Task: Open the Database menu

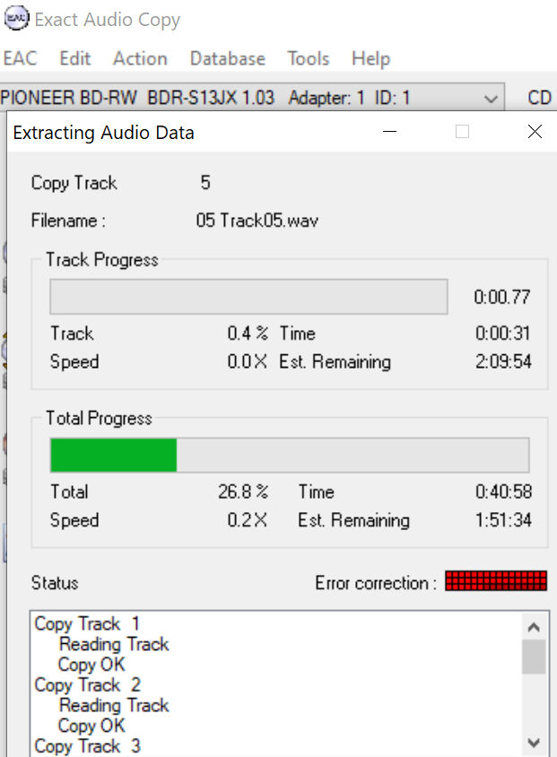Action: [227, 58]
